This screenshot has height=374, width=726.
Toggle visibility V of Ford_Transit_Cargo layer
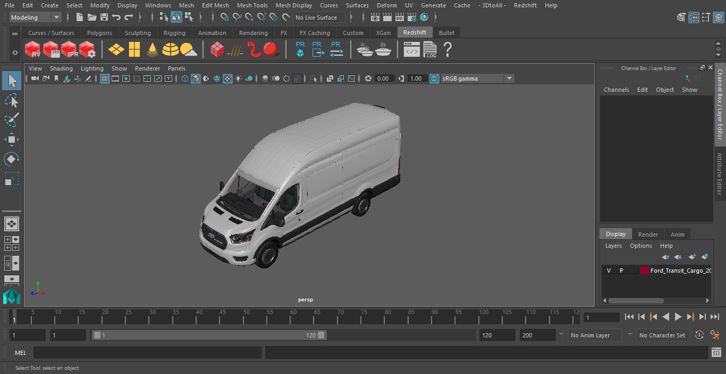[x=609, y=271]
